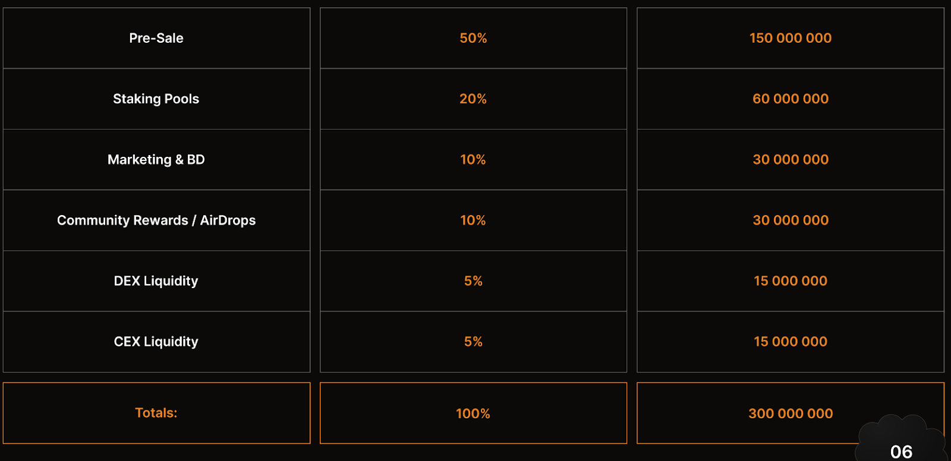Select the 10% Marketing & BD percentage

(x=473, y=159)
